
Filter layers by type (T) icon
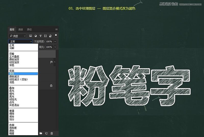pos(41,36)
